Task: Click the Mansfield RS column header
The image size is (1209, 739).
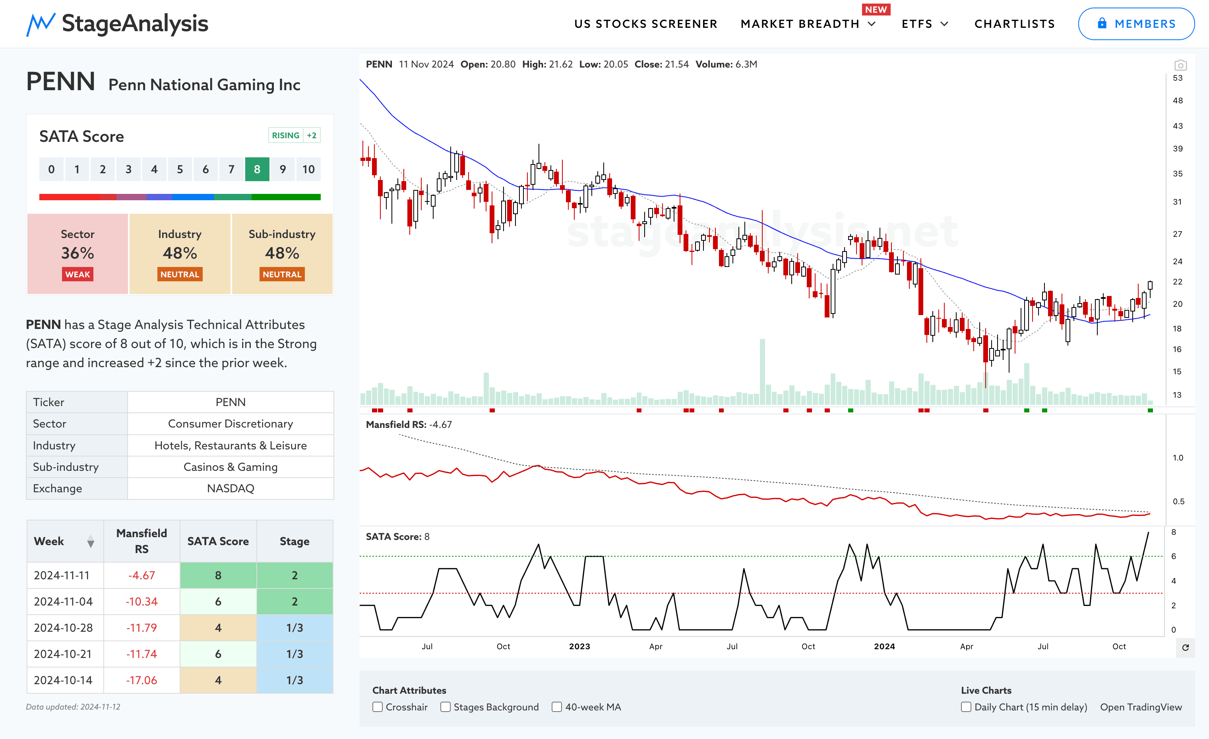Action: (x=141, y=541)
